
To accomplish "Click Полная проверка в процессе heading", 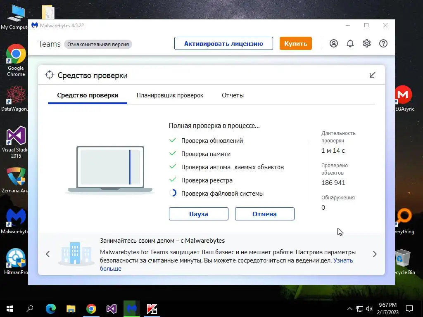I will click(214, 125).
